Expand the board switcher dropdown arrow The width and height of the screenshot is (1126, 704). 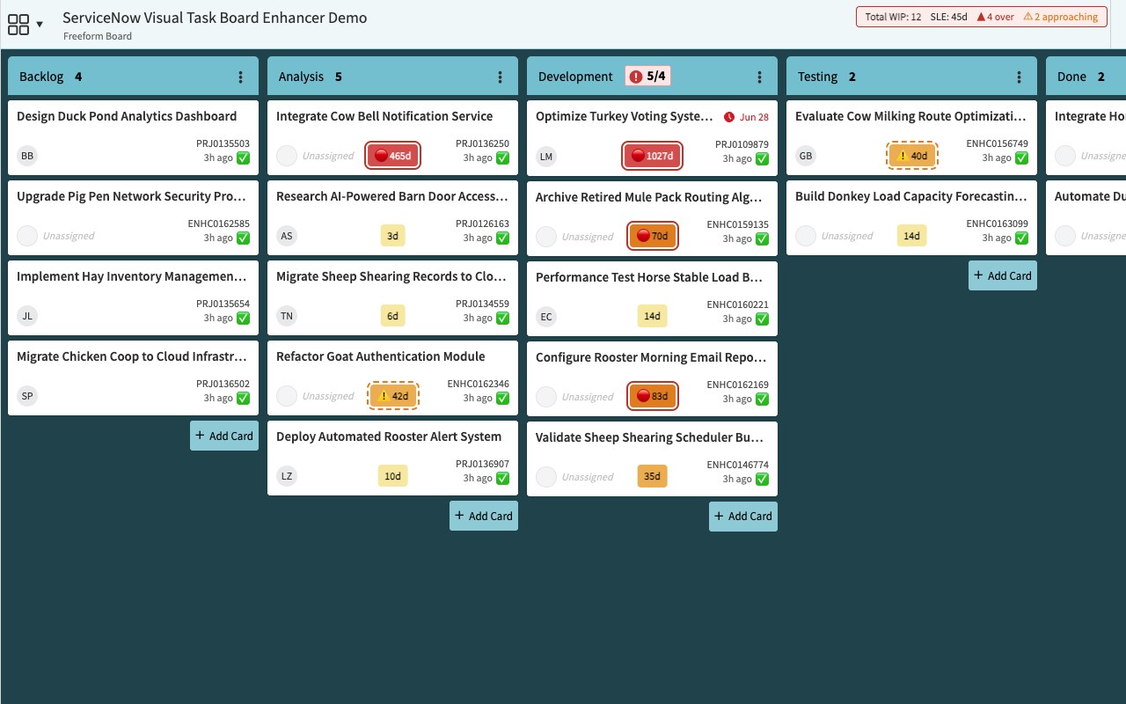[40, 25]
